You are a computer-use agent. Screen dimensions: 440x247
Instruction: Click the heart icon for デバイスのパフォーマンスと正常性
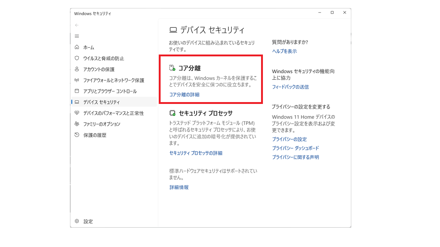coord(77,113)
